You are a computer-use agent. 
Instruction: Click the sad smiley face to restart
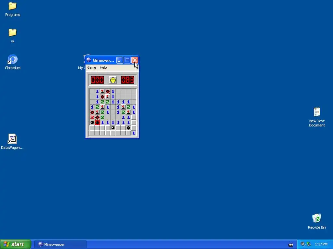[x=113, y=80]
